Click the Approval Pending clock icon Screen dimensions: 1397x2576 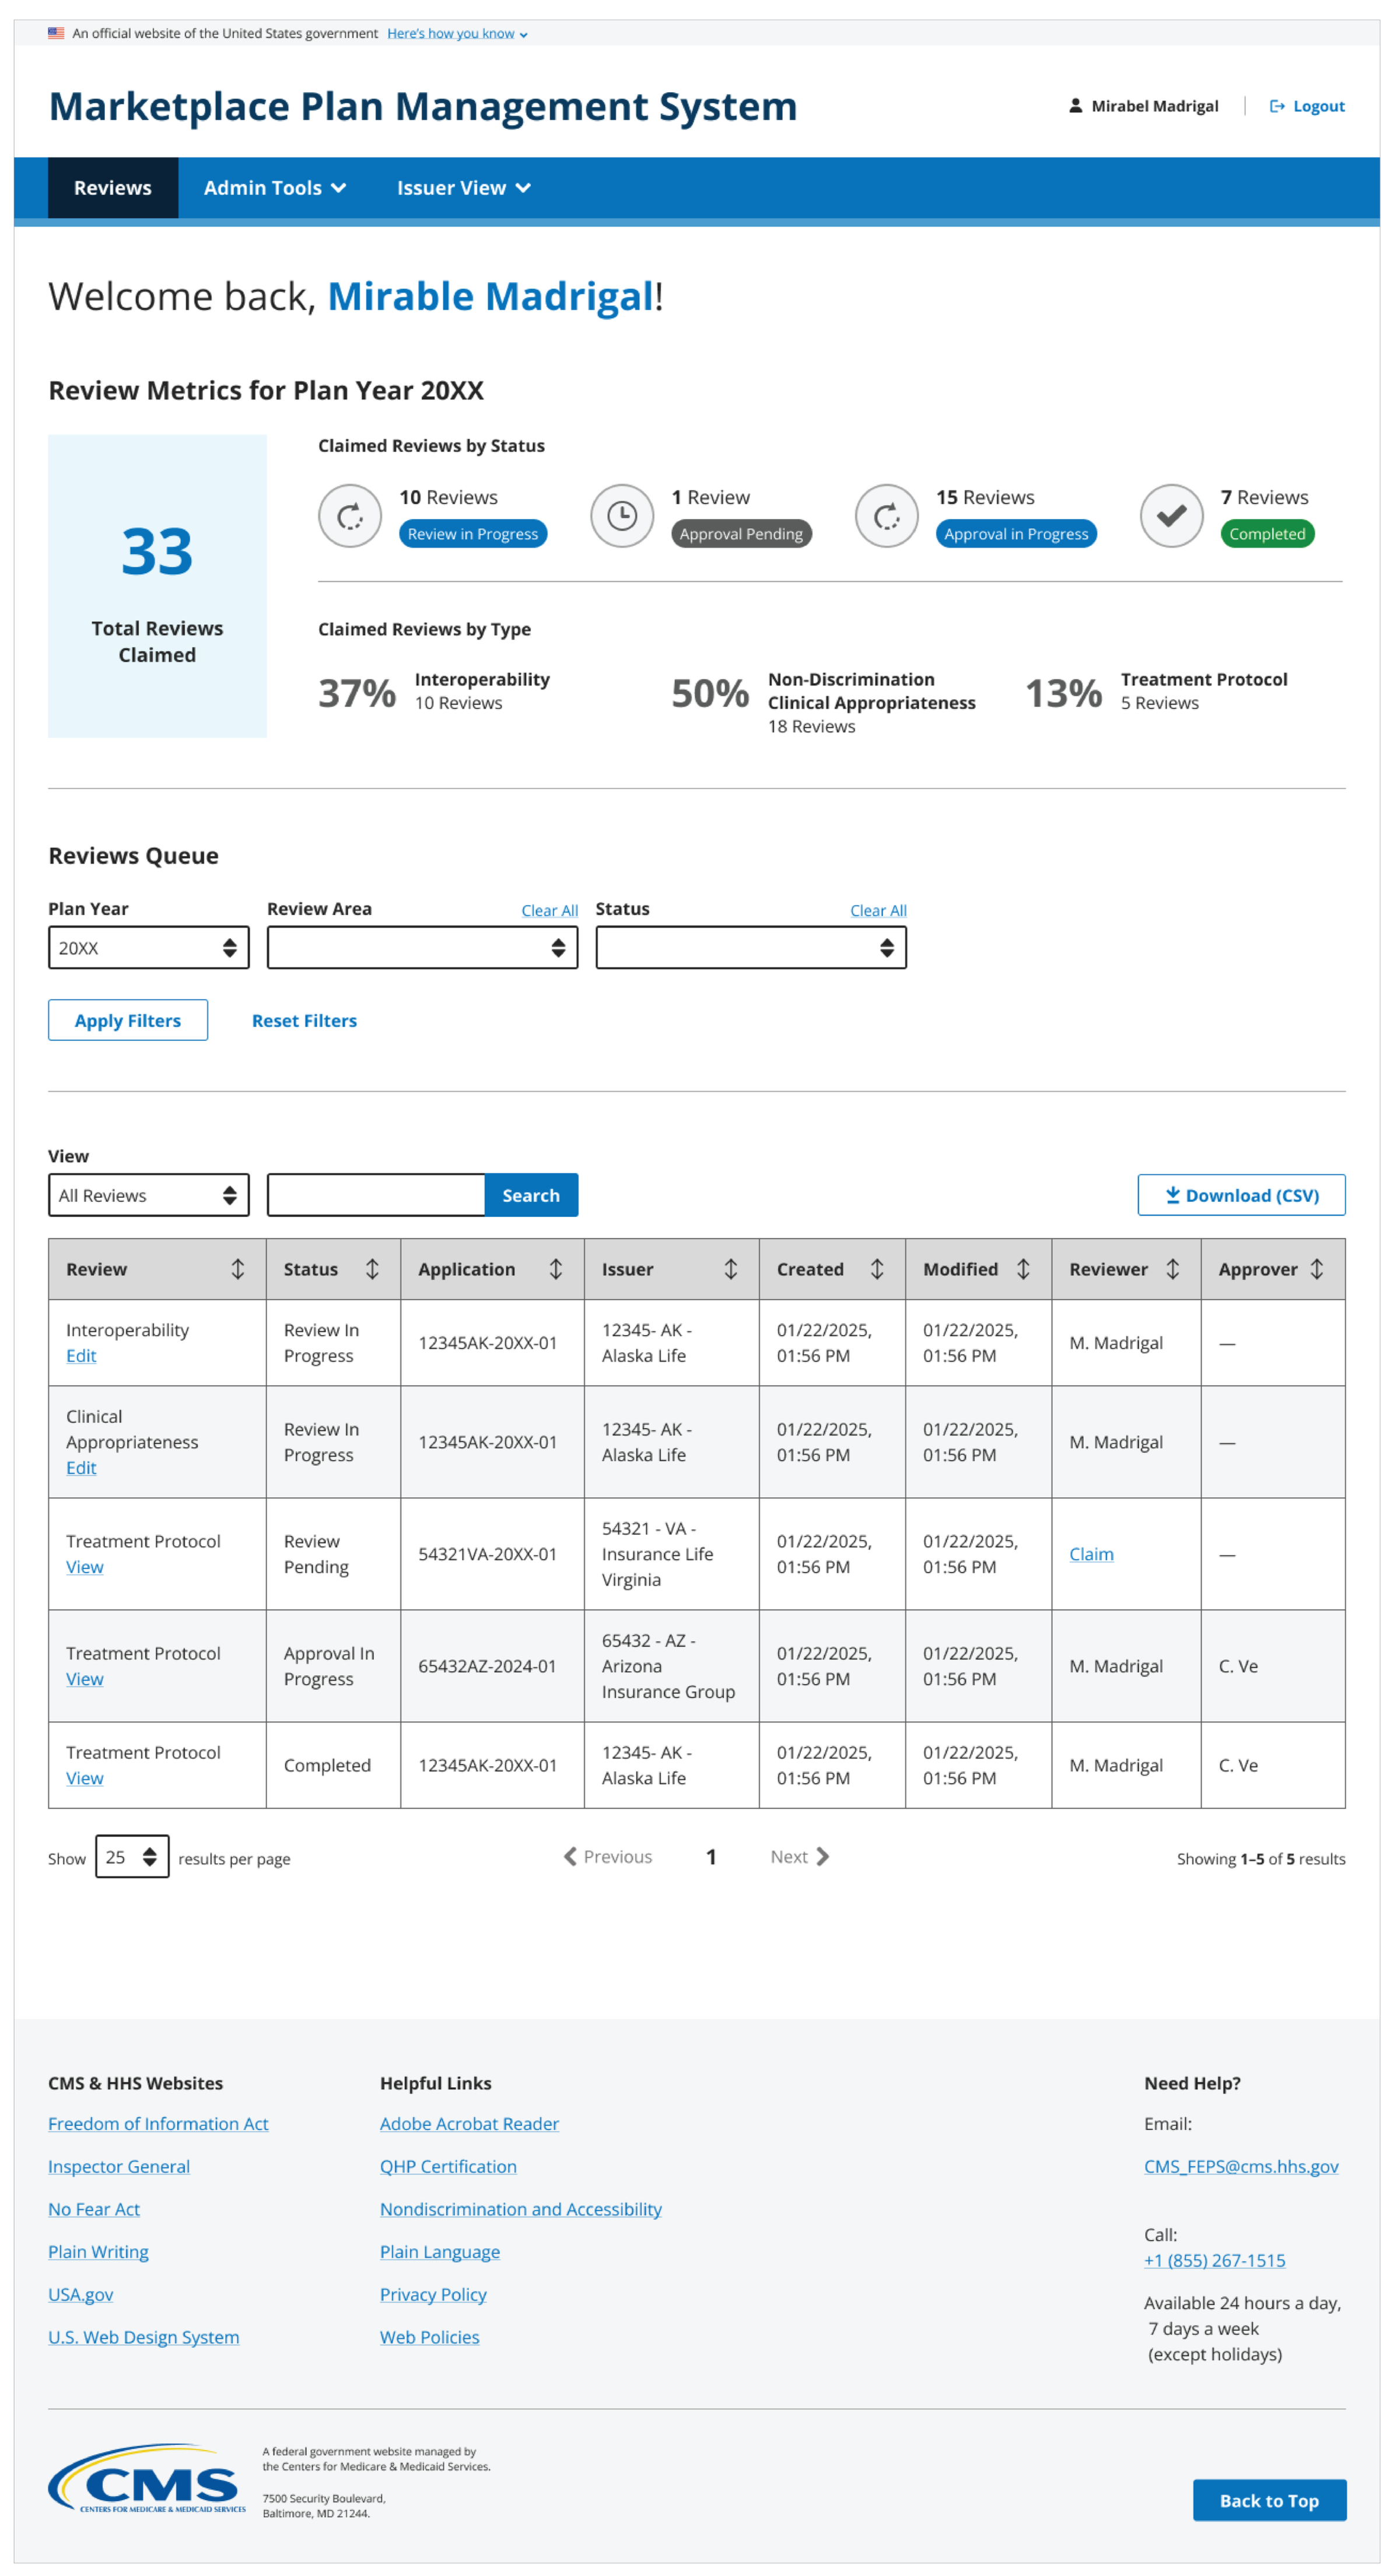tap(621, 516)
